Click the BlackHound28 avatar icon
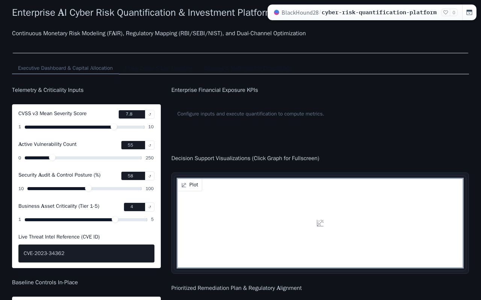This screenshot has height=300, width=481. [277, 12]
